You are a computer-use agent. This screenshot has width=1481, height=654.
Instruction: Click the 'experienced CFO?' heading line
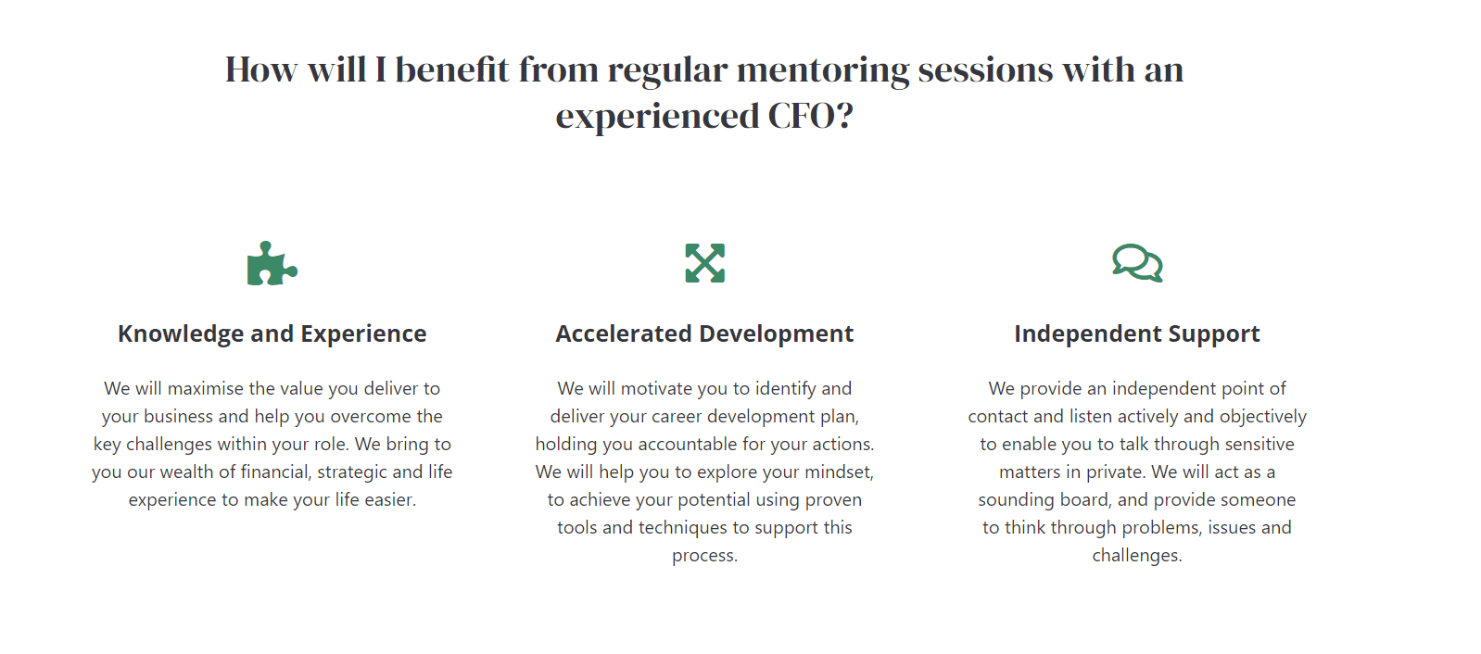pyautogui.click(x=704, y=116)
